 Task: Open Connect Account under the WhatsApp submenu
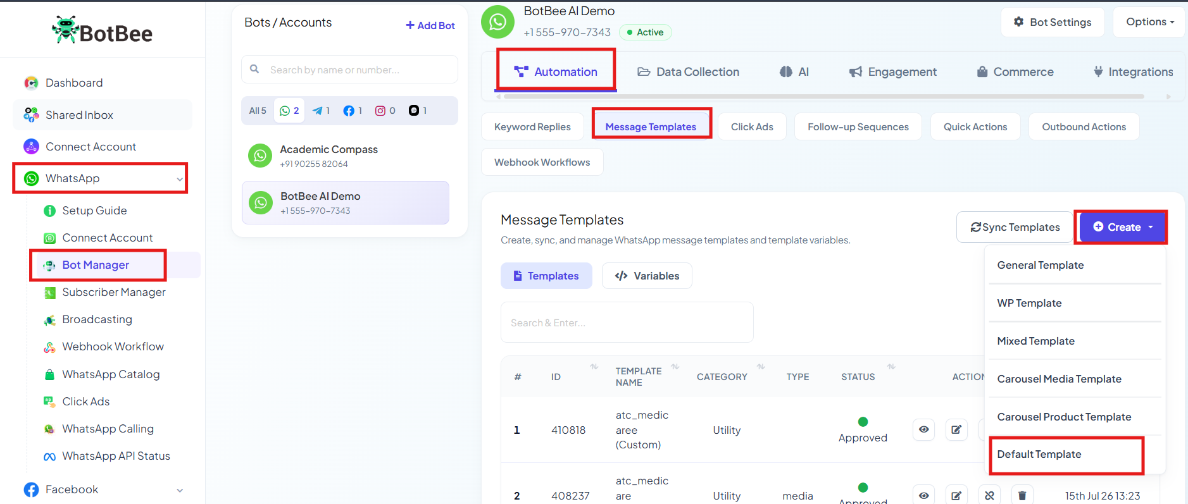tap(107, 238)
